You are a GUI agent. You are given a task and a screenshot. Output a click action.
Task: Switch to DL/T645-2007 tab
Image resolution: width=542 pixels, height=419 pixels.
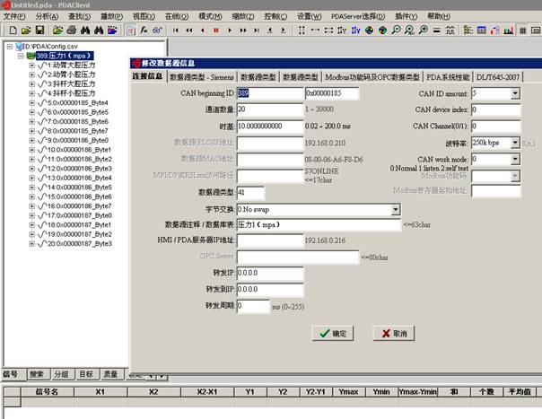coord(498,77)
